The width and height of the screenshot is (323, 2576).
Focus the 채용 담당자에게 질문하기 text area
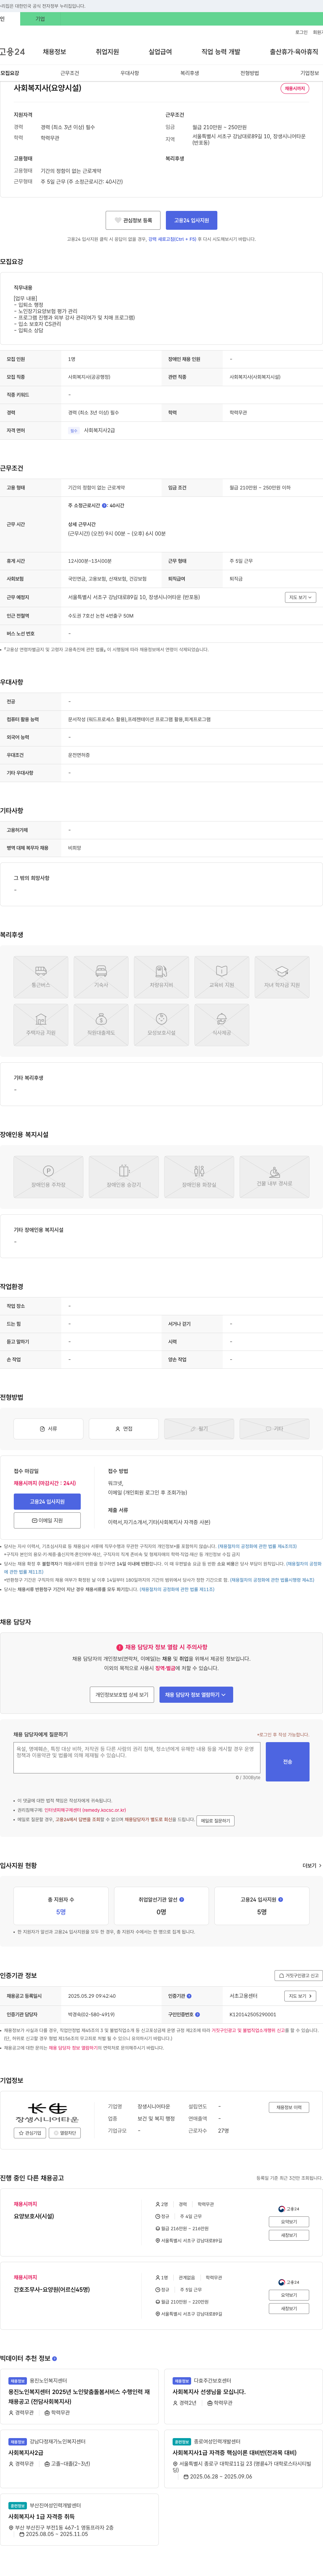137,1757
